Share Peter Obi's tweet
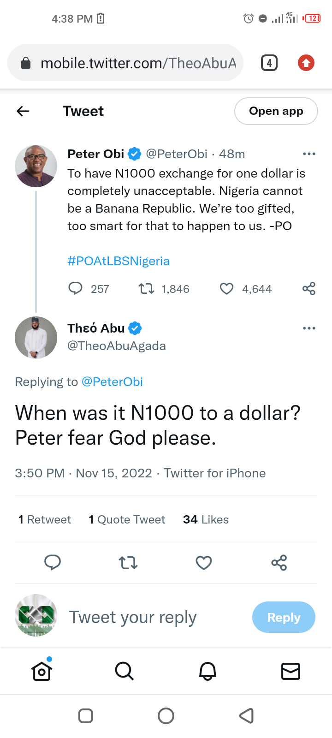This screenshot has height=738, width=332. (x=309, y=289)
